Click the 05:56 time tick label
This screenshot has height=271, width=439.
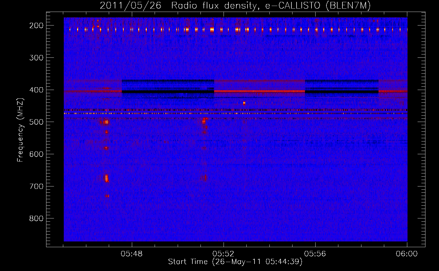click(x=315, y=254)
